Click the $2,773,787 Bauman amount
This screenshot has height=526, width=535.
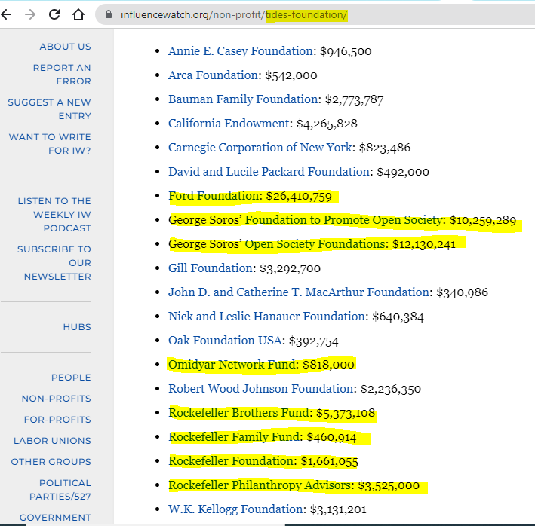pyautogui.click(x=354, y=99)
